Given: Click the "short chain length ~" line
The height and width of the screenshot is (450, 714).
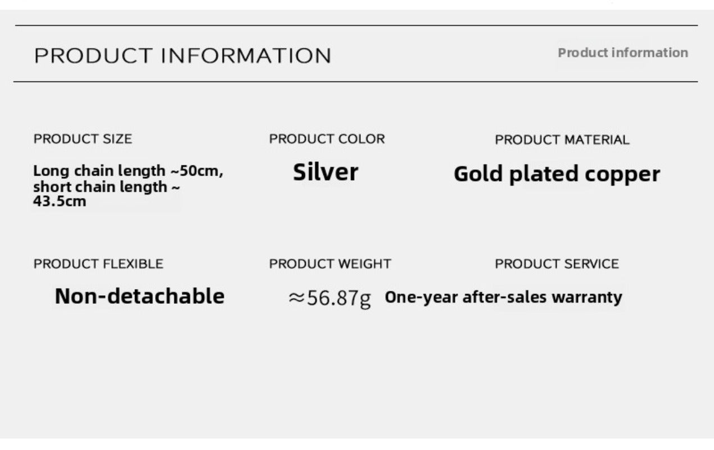Looking at the screenshot, I should [x=107, y=187].
